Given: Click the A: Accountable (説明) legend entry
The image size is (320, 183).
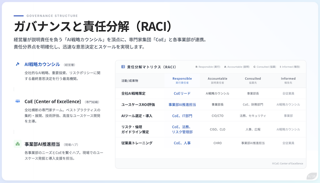Looking at the screenshot, I should pyautogui.click(x=237, y=67).
